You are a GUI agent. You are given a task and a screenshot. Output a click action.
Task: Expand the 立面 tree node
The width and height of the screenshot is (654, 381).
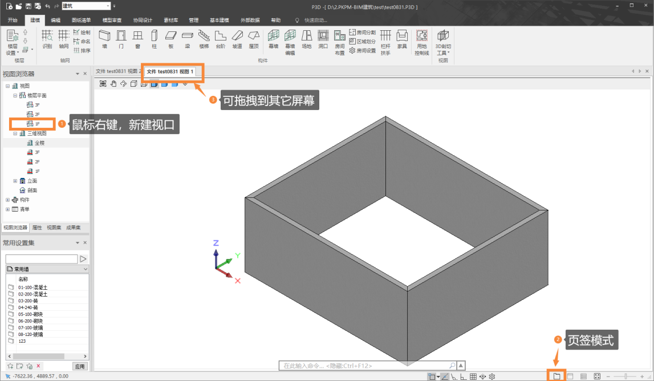(x=15, y=181)
